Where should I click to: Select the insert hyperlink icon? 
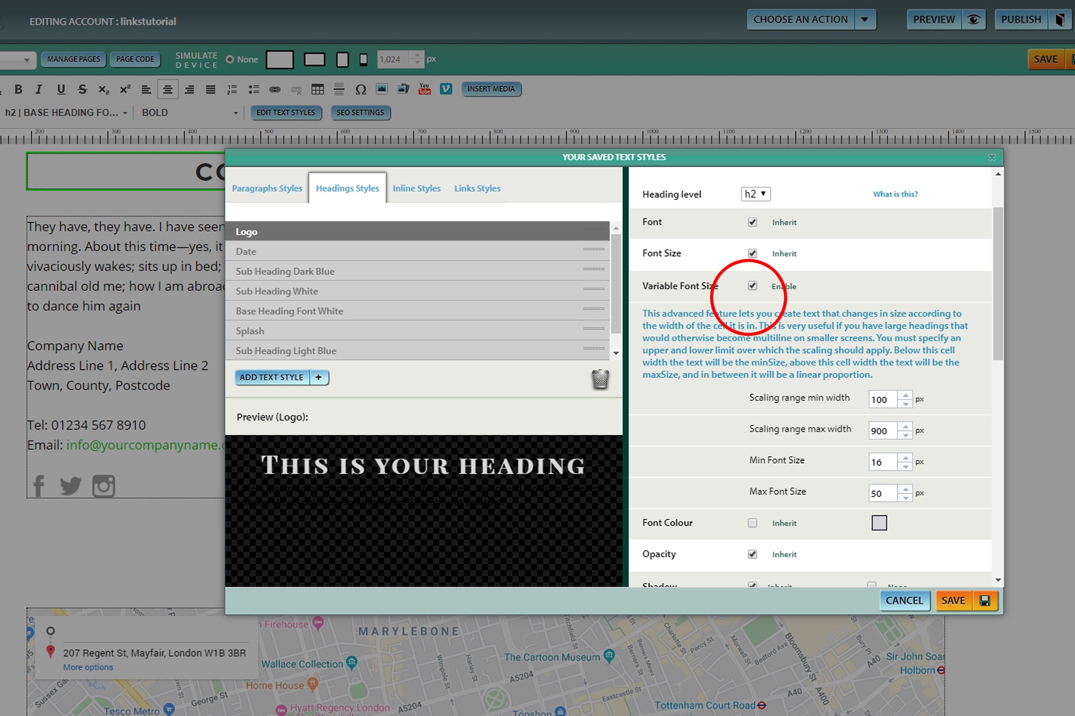pyautogui.click(x=275, y=89)
